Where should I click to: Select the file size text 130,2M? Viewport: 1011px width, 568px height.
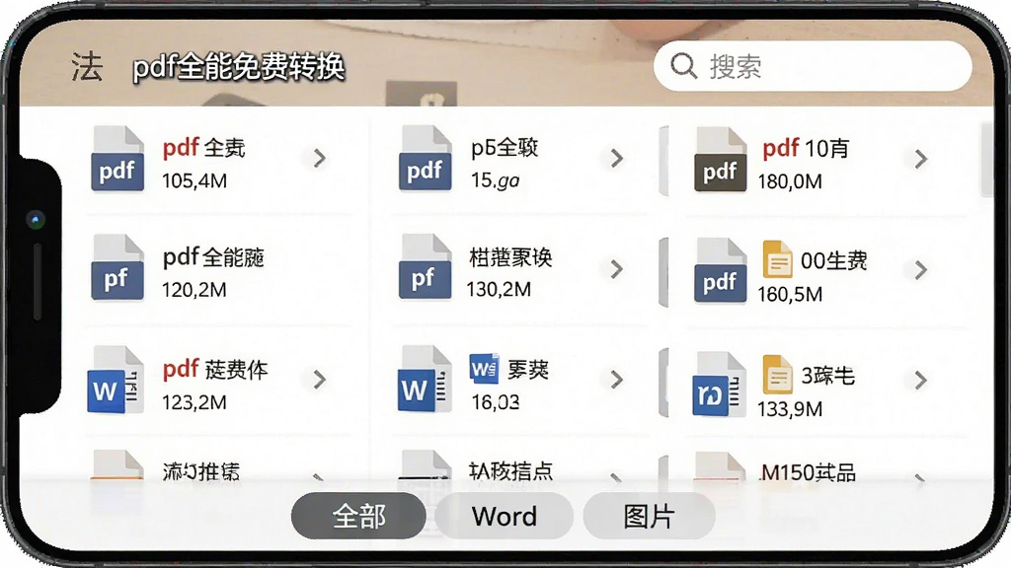pyautogui.click(x=499, y=289)
